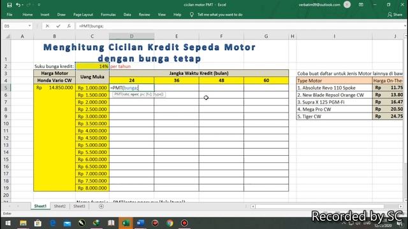Open the Windows Start menu
Screen dimensions: 408x229
click(x=8, y=223)
